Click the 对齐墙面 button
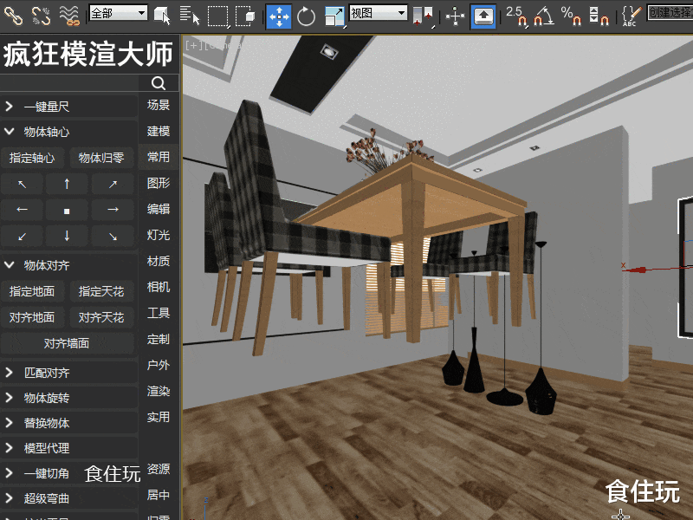 coord(69,343)
